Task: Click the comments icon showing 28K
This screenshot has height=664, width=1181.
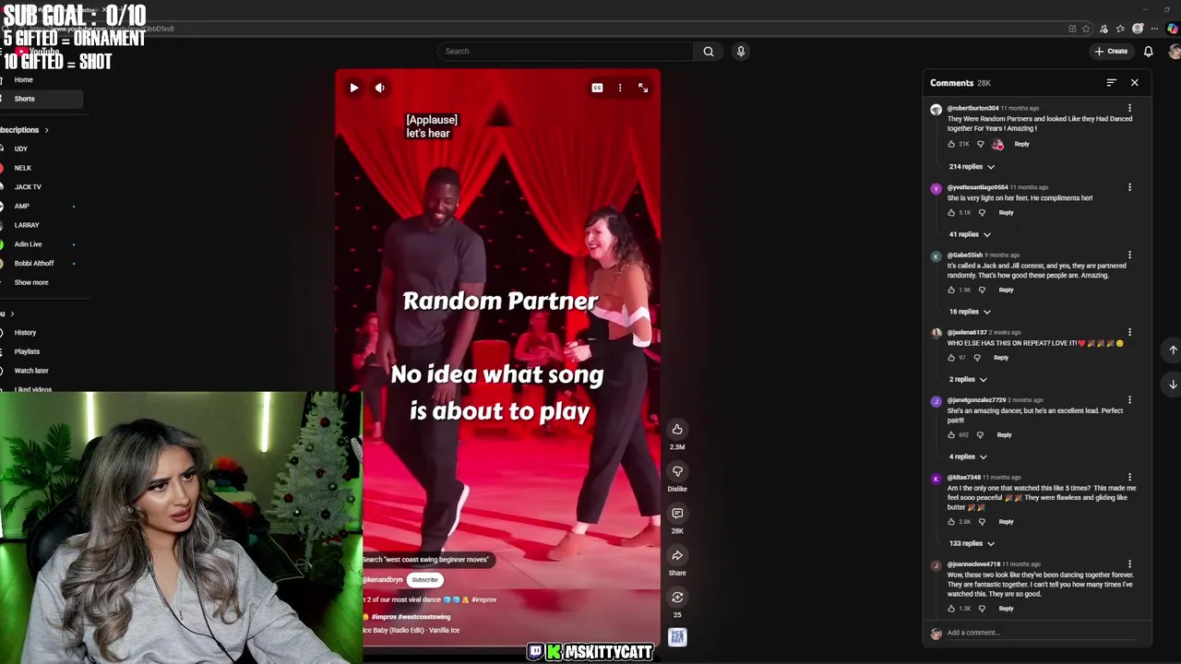Action: [677, 513]
